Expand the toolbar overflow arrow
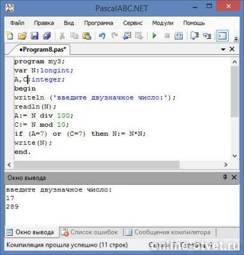 236,39
